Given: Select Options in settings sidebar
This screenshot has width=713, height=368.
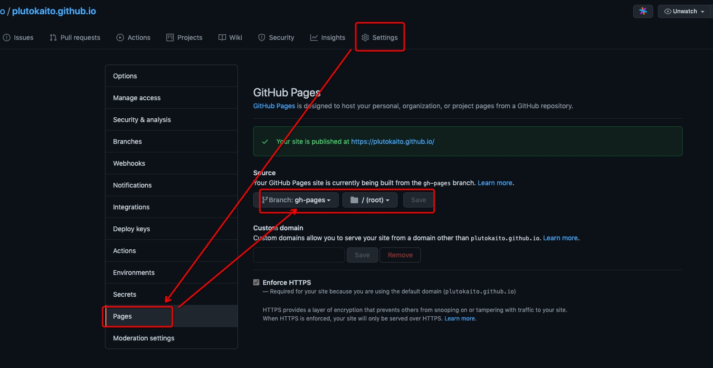Looking at the screenshot, I should 171,76.
